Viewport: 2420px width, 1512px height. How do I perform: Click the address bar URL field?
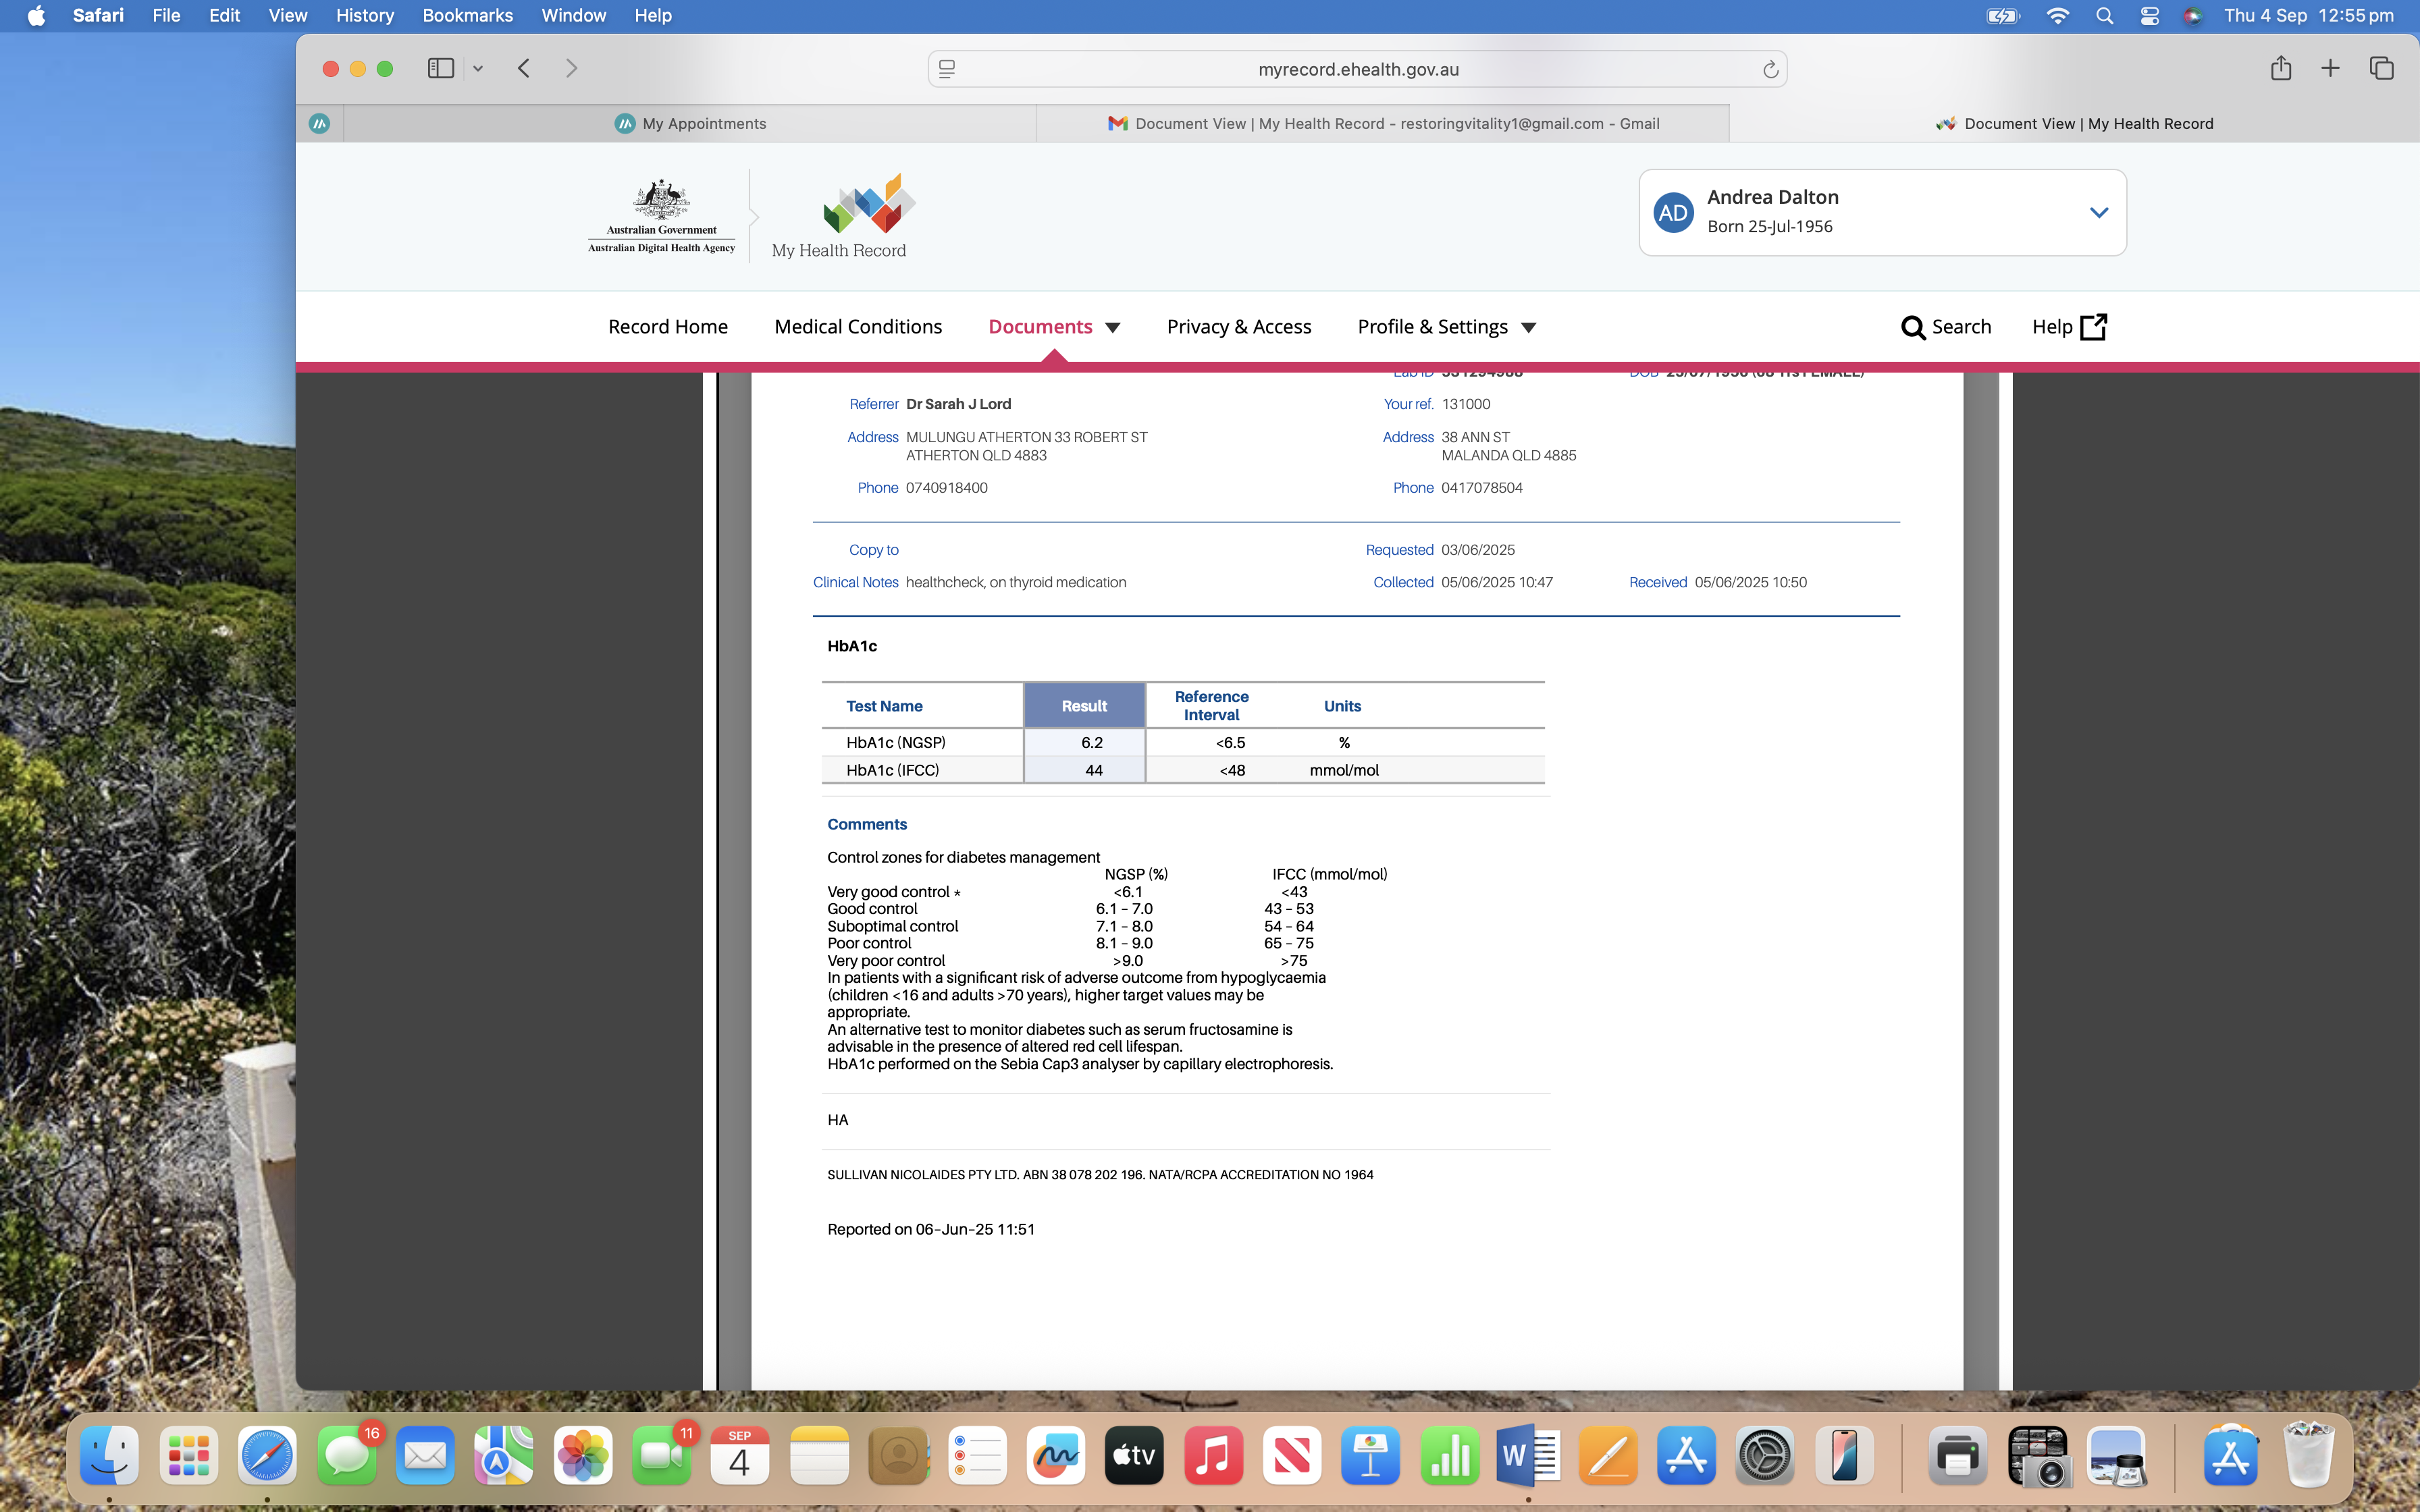(1357, 69)
